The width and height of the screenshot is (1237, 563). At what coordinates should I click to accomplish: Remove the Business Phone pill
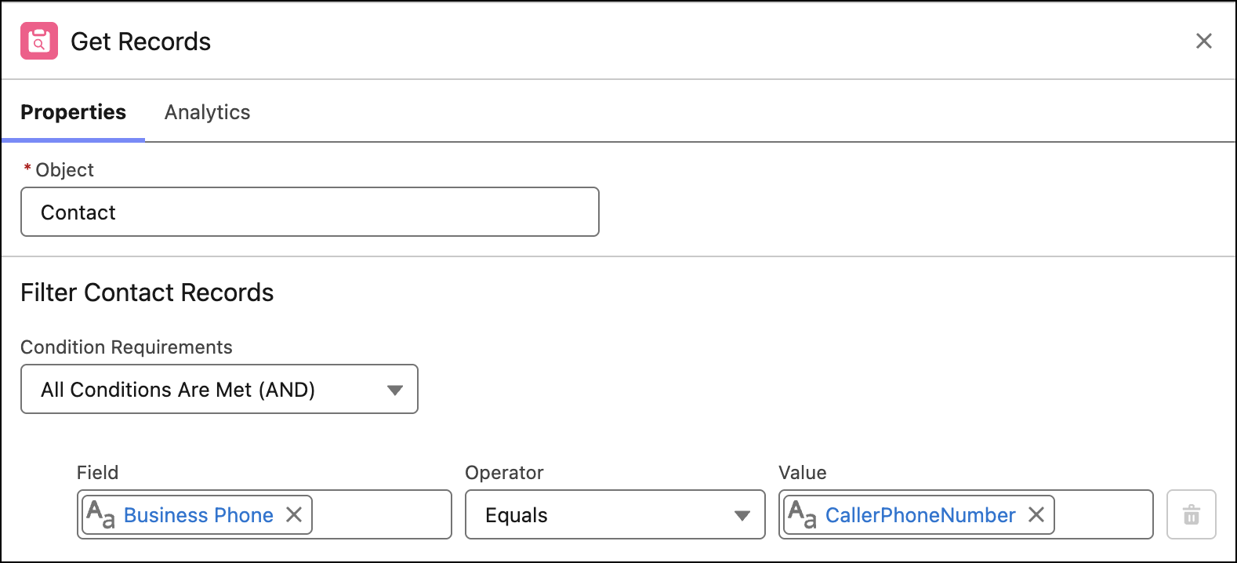tap(294, 514)
